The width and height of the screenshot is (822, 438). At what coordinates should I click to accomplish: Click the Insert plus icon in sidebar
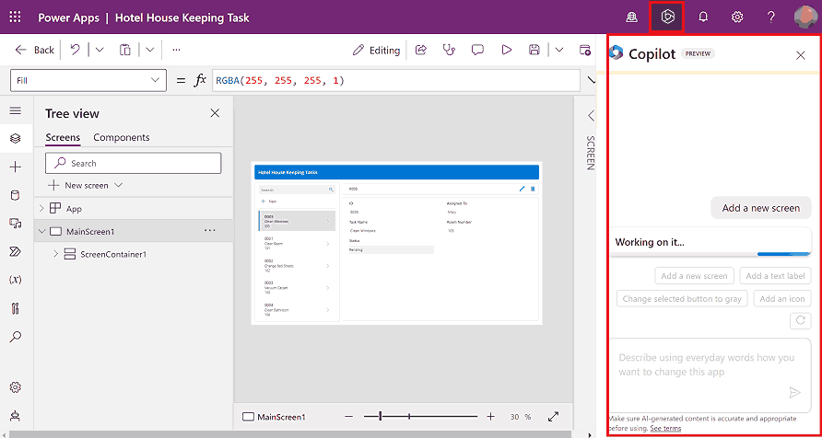coord(15,167)
